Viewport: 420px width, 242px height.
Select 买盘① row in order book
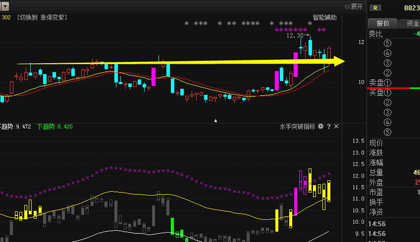tap(380, 92)
